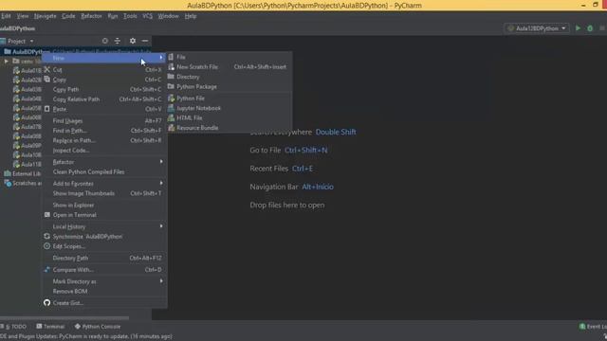Screen dimensions: 607x341
Task: Click the External Libraries tree node
Action: [x=23, y=173]
